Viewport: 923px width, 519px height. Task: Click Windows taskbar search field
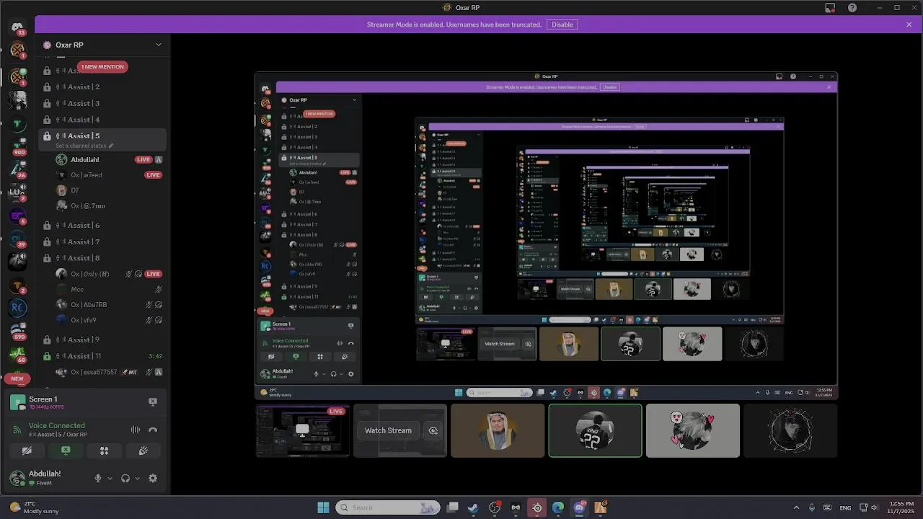[388, 507]
